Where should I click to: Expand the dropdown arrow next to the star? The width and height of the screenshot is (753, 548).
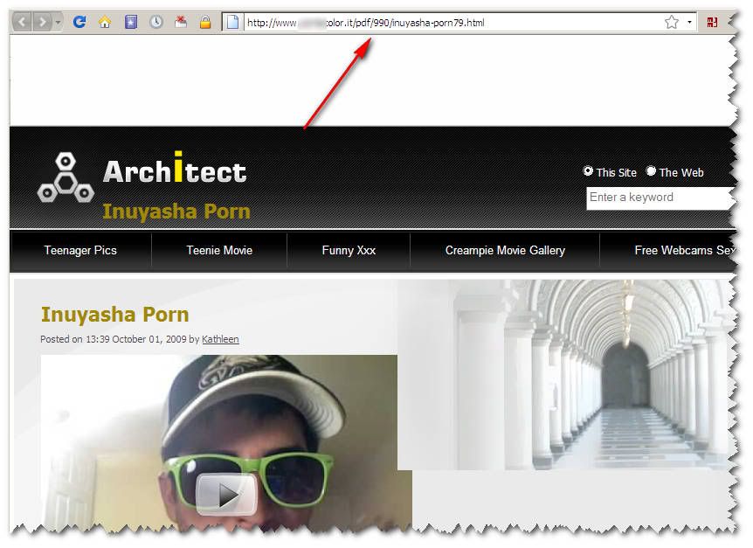[x=689, y=23]
